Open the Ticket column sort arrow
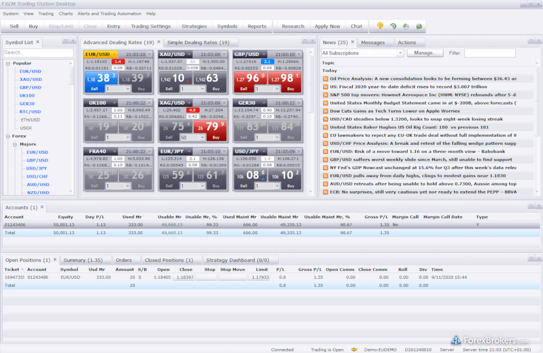This screenshot has width=543, height=353. pyautogui.click(x=23, y=270)
